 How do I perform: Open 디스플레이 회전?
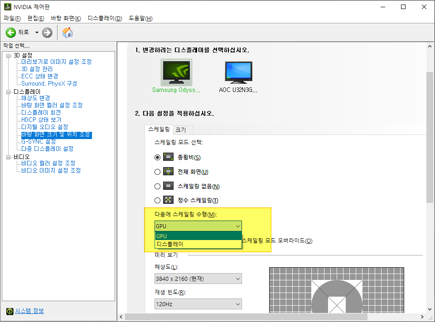[41, 113]
